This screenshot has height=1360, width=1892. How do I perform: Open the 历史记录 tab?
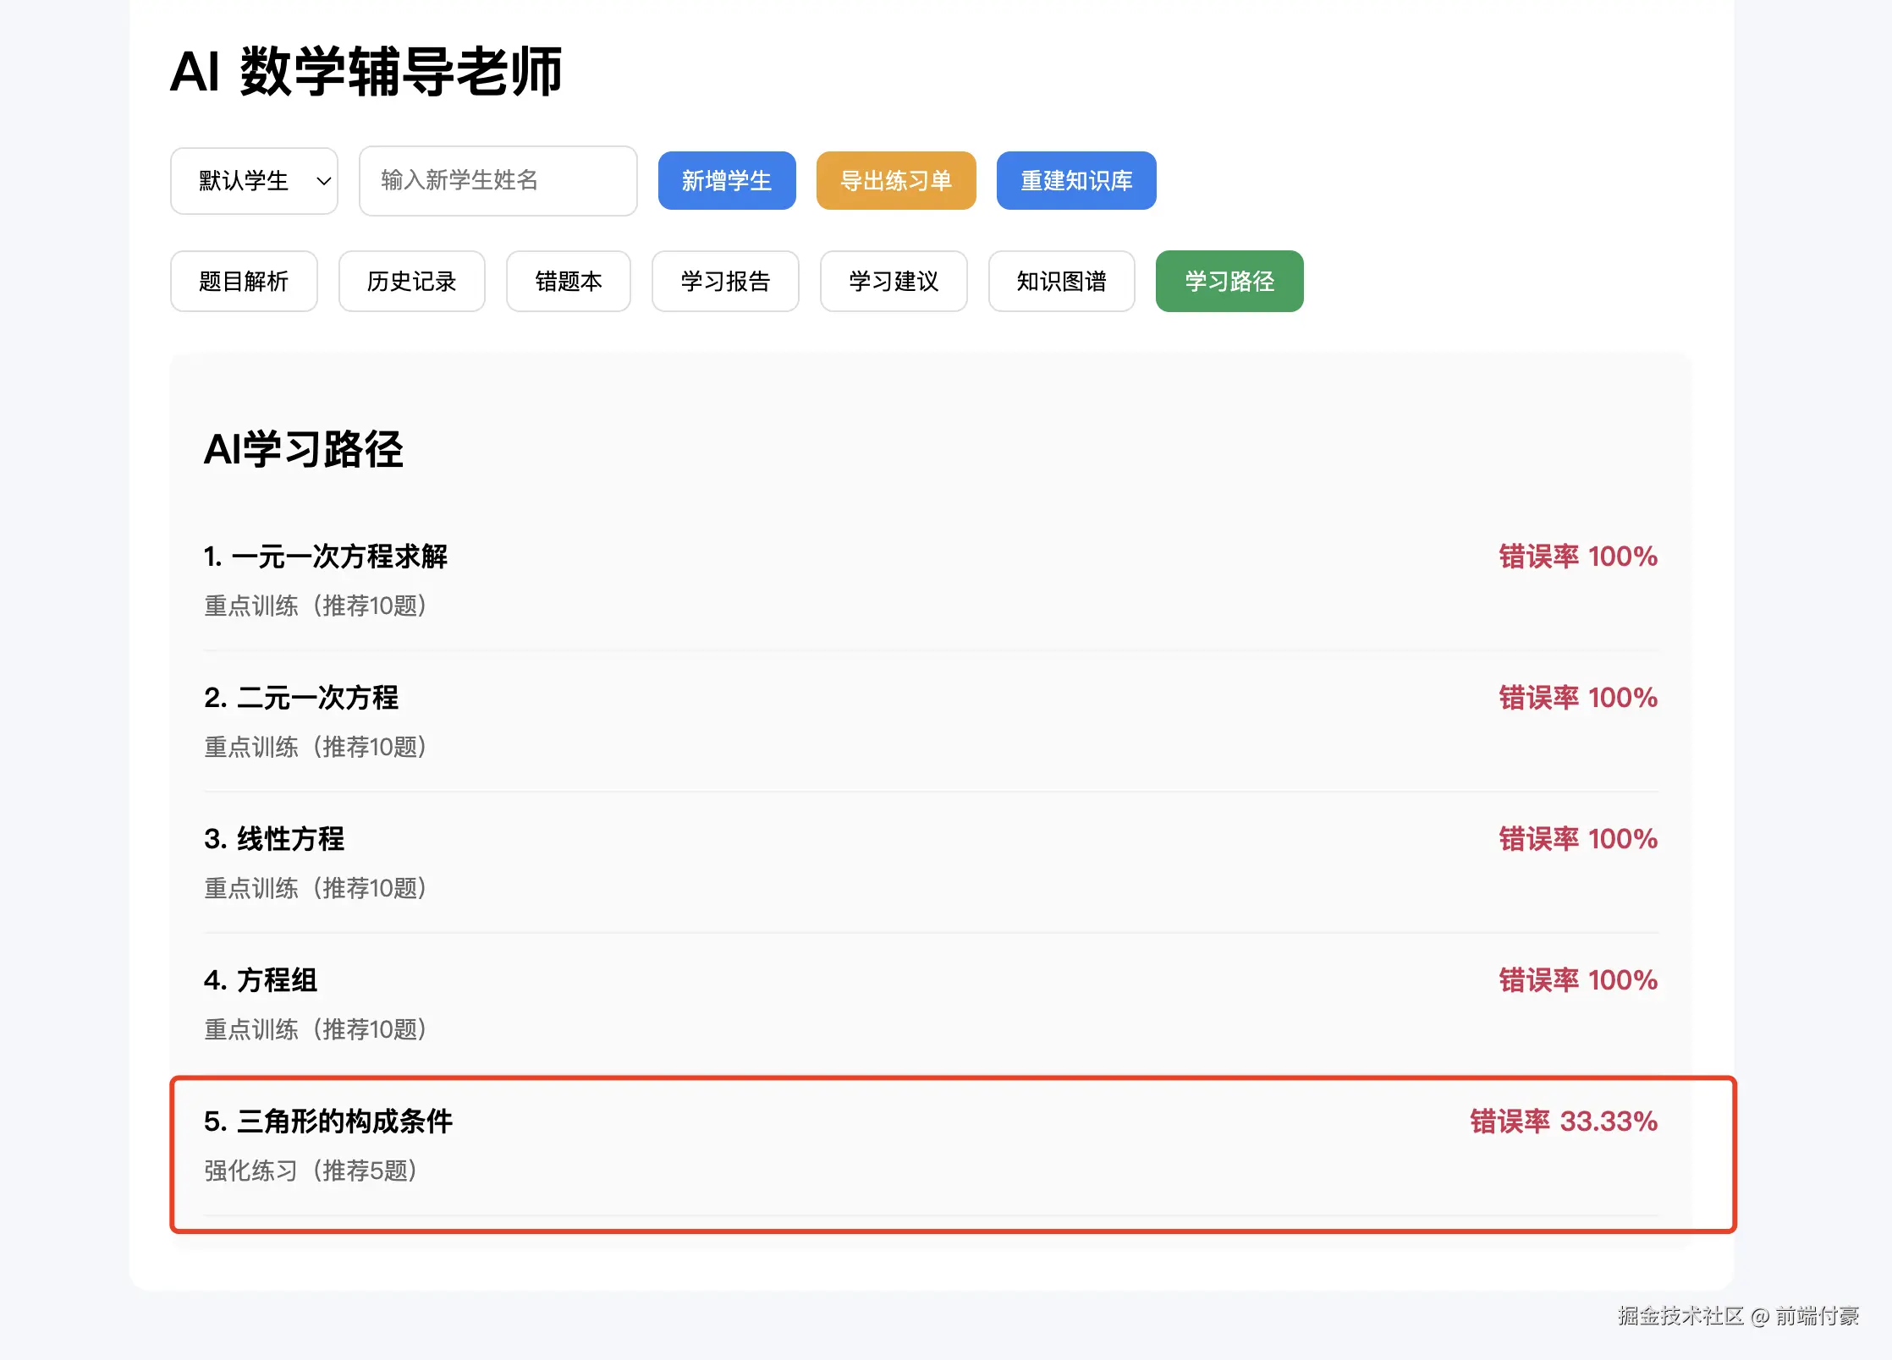[x=411, y=282]
